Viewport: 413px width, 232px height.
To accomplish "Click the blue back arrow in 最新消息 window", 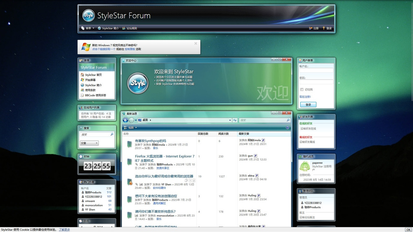I will coord(126,120).
